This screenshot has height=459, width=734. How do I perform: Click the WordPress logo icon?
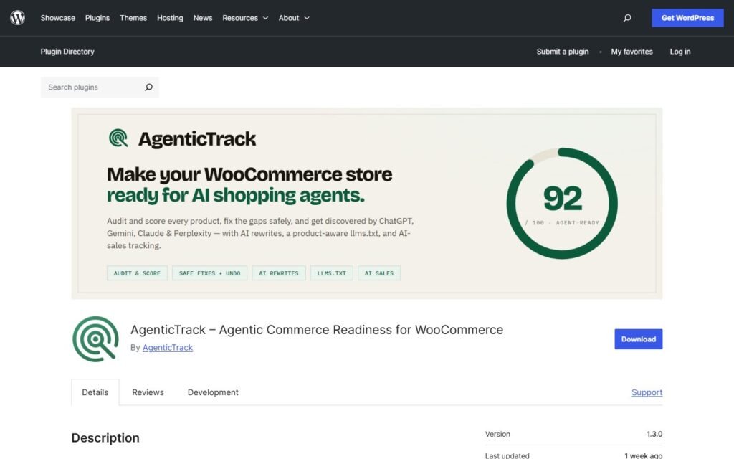pos(17,18)
